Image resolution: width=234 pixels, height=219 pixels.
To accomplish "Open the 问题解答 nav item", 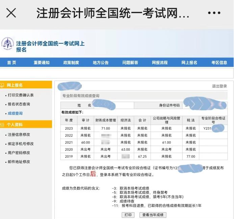I will (x=130, y=63).
